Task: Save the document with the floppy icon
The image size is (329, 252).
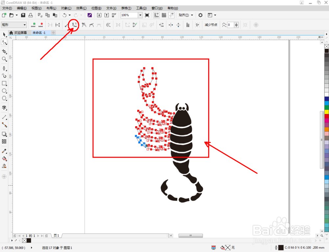Action: tap(23, 15)
